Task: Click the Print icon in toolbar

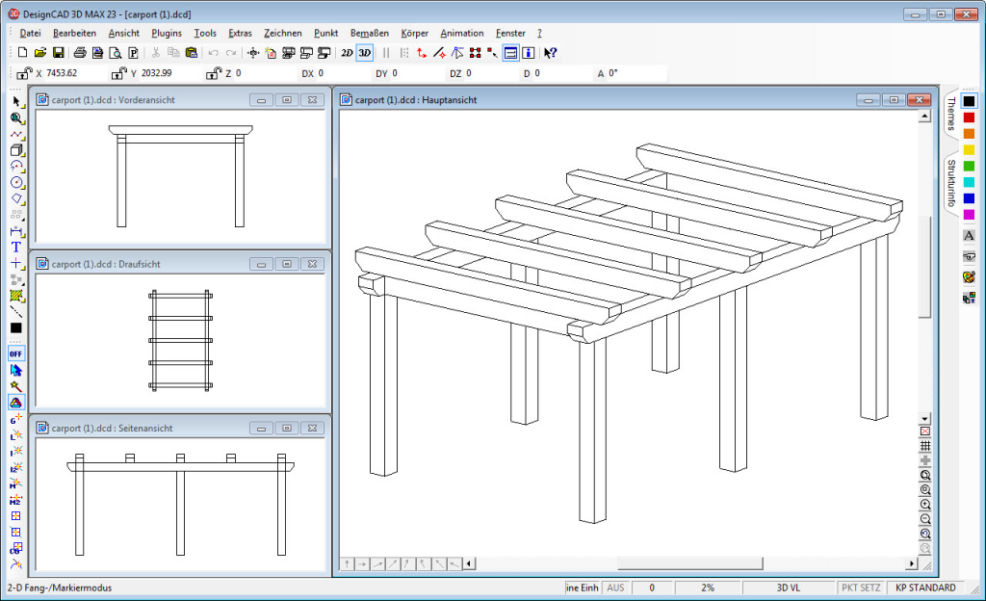Action: [81, 52]
